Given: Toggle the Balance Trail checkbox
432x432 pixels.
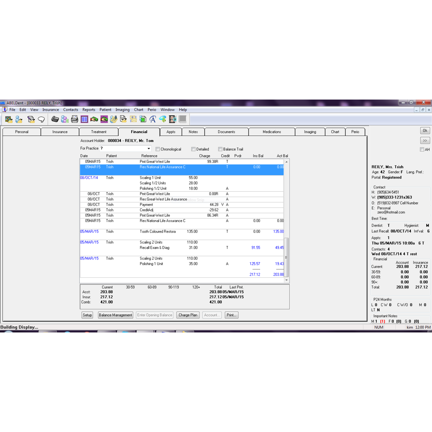Looking at the screenshot, I should [220, 149].
